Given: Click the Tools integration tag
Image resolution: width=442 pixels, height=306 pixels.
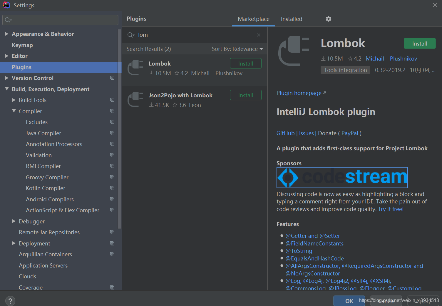Looking at the screenshot, I should pos(345,70).
